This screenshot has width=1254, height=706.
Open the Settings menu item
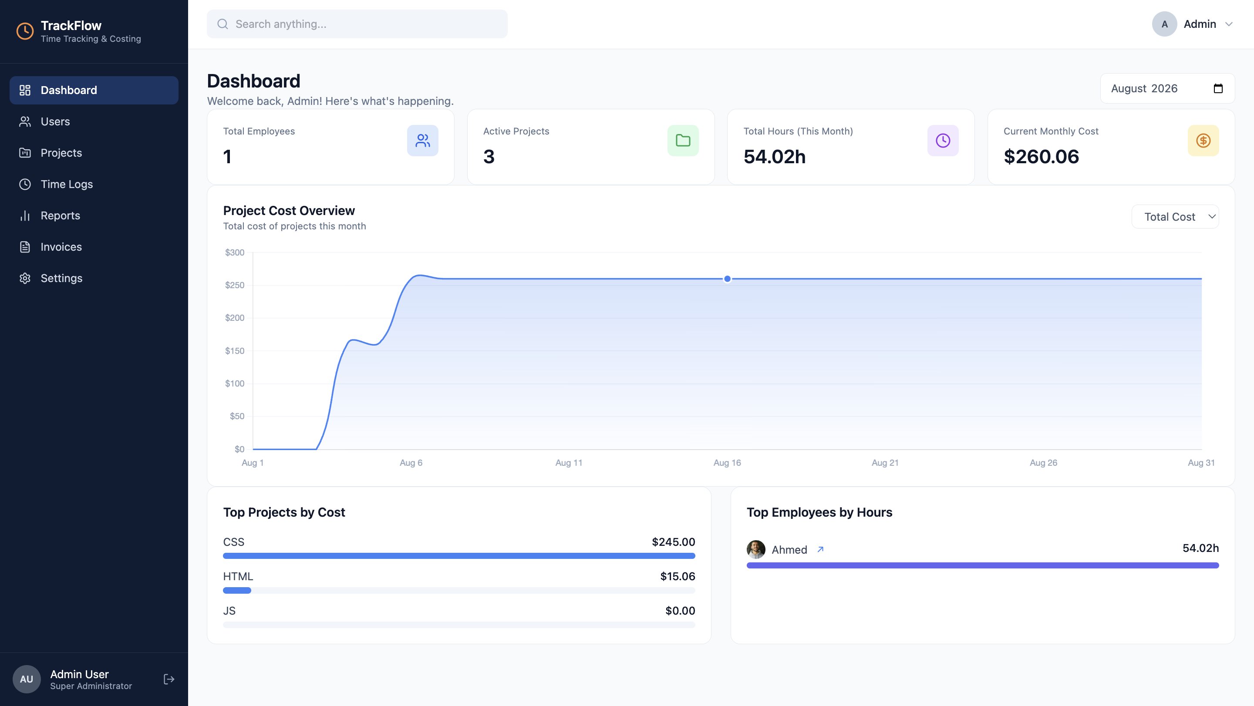click(94, 278)
